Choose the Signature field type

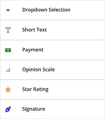52,109
